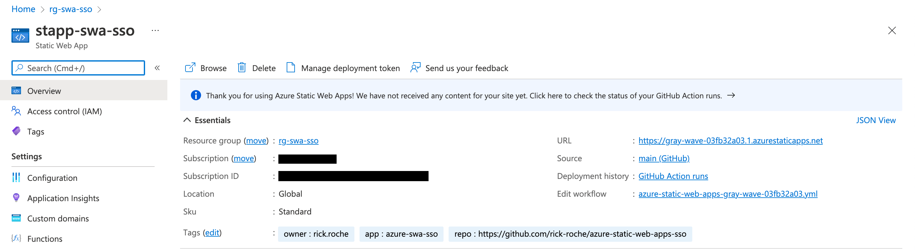Open Manage deployment token
The width and height of the screenshot is (915, 250).
coord(343,68)
